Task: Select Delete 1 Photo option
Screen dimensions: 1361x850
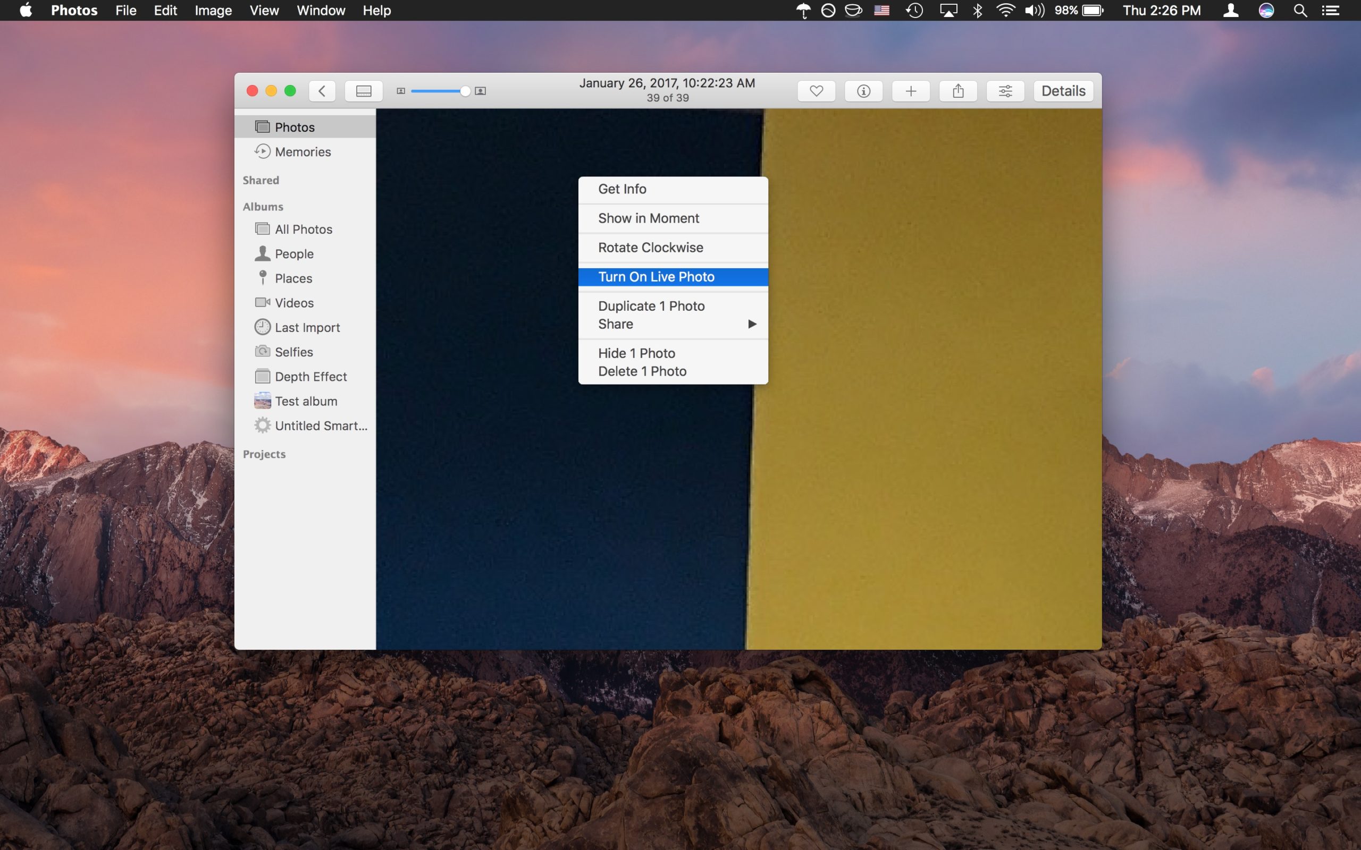Action: pyautogui.click(x=642, y=371)
